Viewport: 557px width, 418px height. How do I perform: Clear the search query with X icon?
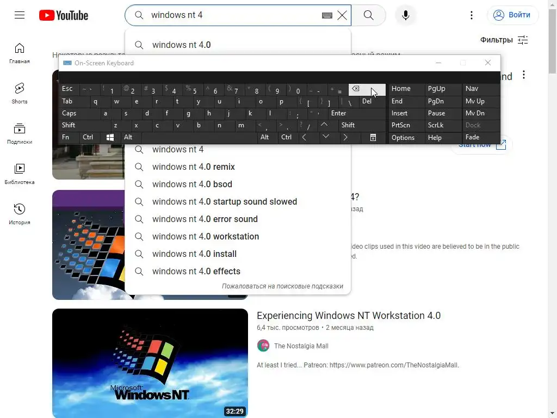pos(342,15)
